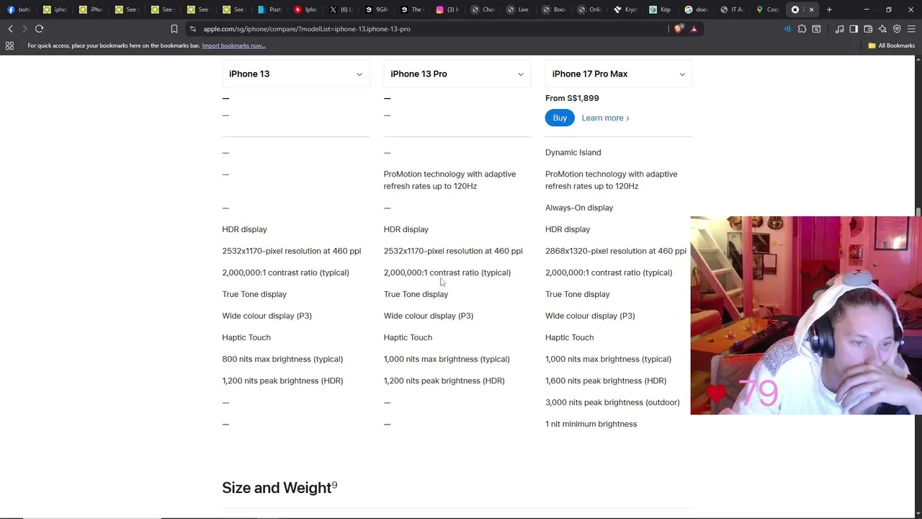The width and height of the screenshot is (922, 519).
Task: Click the blue Buy button
Action: point(560,117)
